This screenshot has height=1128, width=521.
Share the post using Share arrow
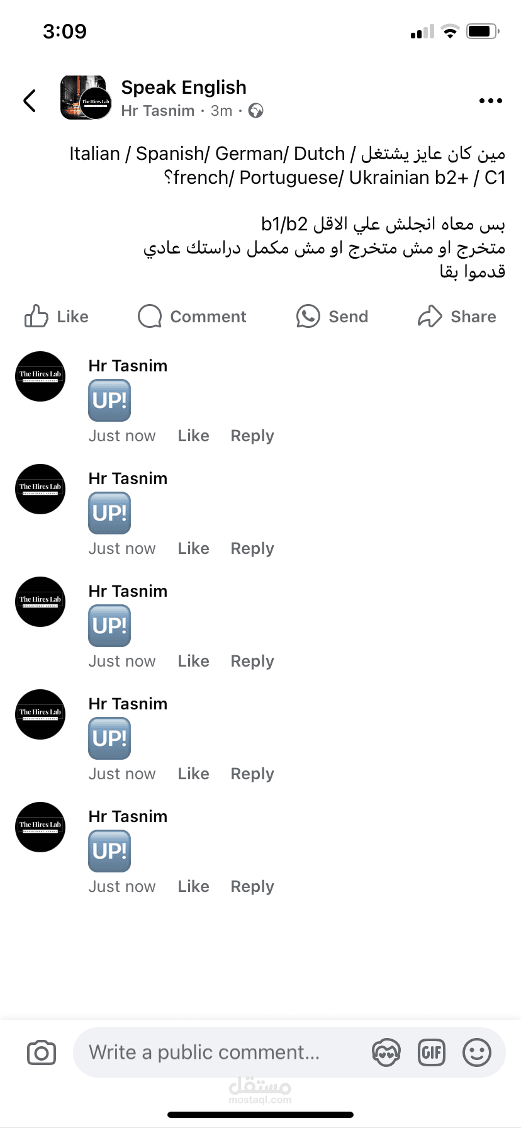tap(457, 317)
